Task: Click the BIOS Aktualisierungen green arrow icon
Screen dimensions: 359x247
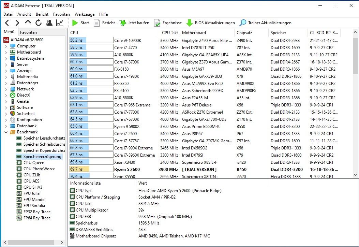Action: coord(189,23)
